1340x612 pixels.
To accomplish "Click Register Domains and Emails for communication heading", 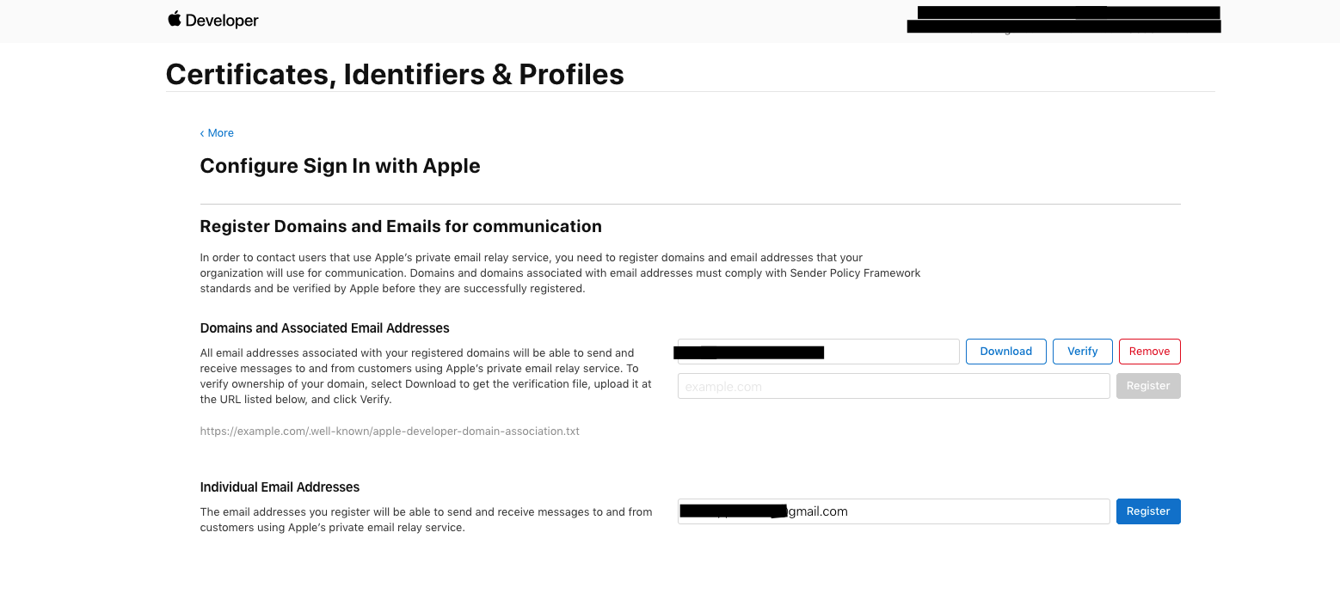I will tap(401, 227).
